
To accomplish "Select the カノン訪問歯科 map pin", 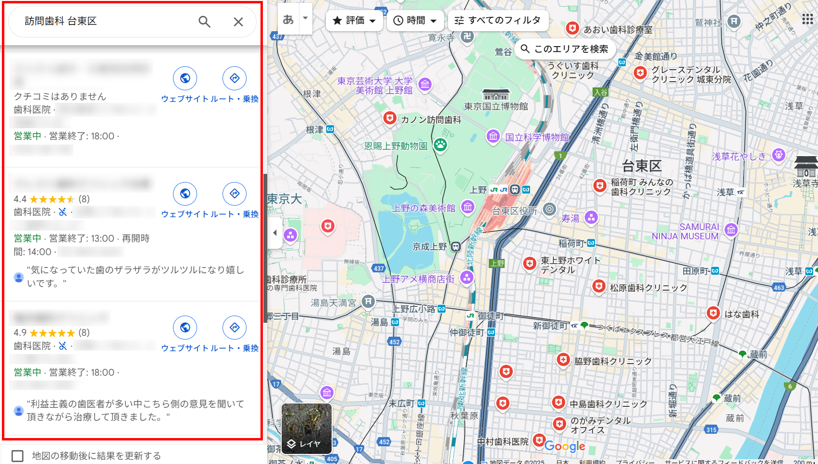I will click(x=390, y=118).
